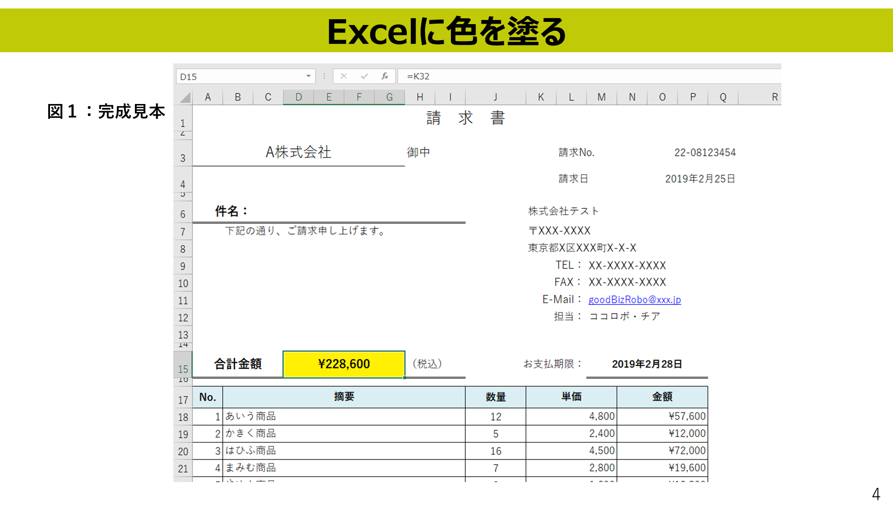Click the Name Box showing D15

246,76
